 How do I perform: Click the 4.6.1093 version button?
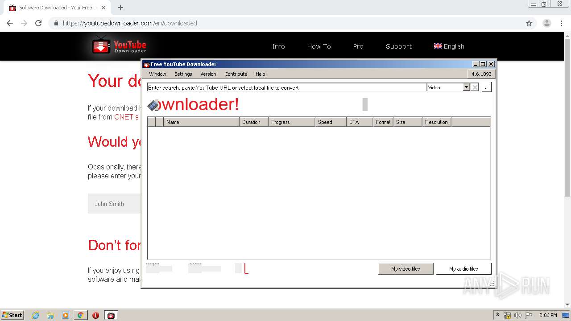(x=481, y=74)
